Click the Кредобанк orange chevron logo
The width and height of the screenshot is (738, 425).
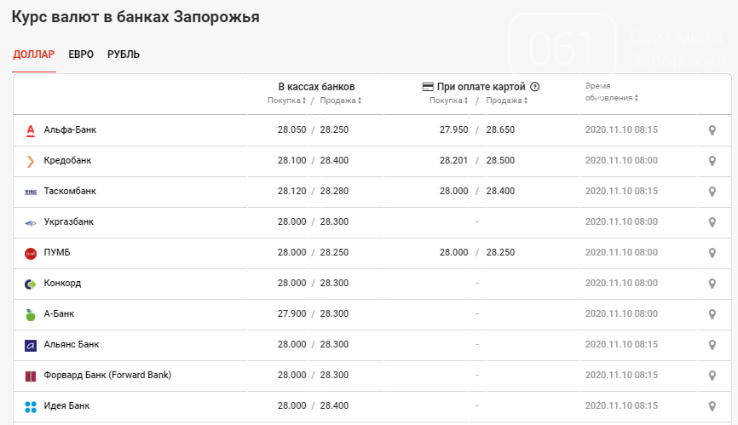tap(31, 161)
